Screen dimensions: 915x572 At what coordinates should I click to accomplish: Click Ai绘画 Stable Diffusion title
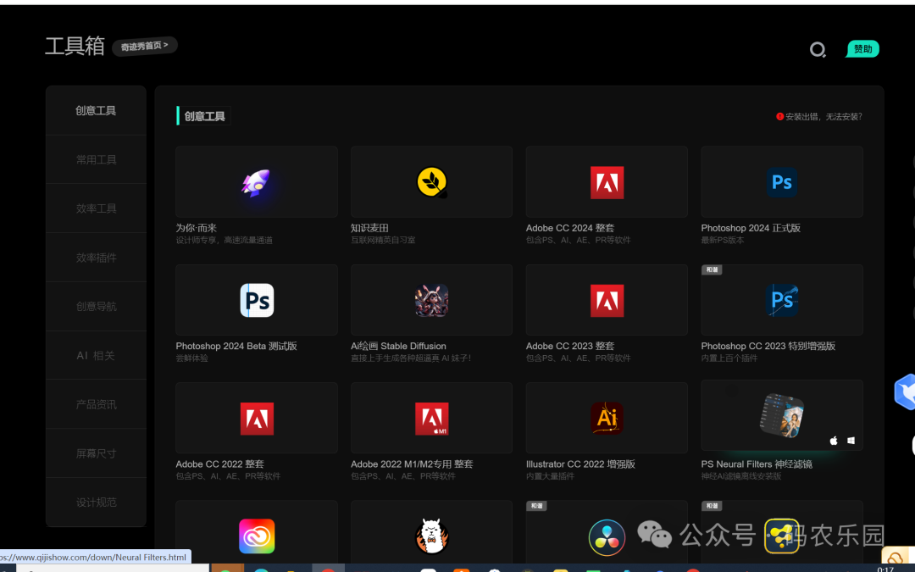point(398,346)
